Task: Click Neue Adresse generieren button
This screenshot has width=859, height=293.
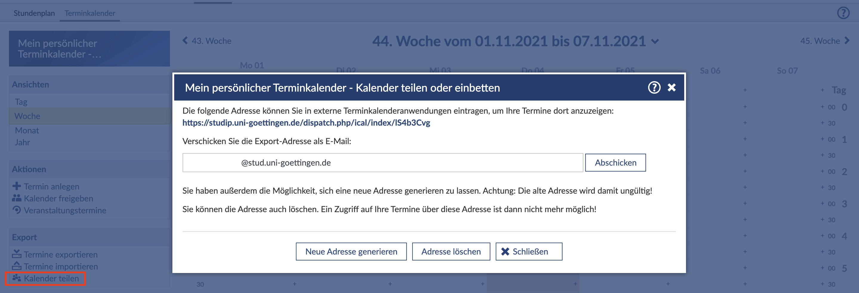Action: tap(351, 252)
